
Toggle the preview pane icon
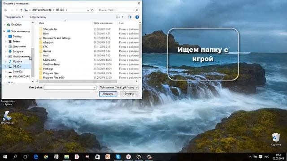(130, 17)
